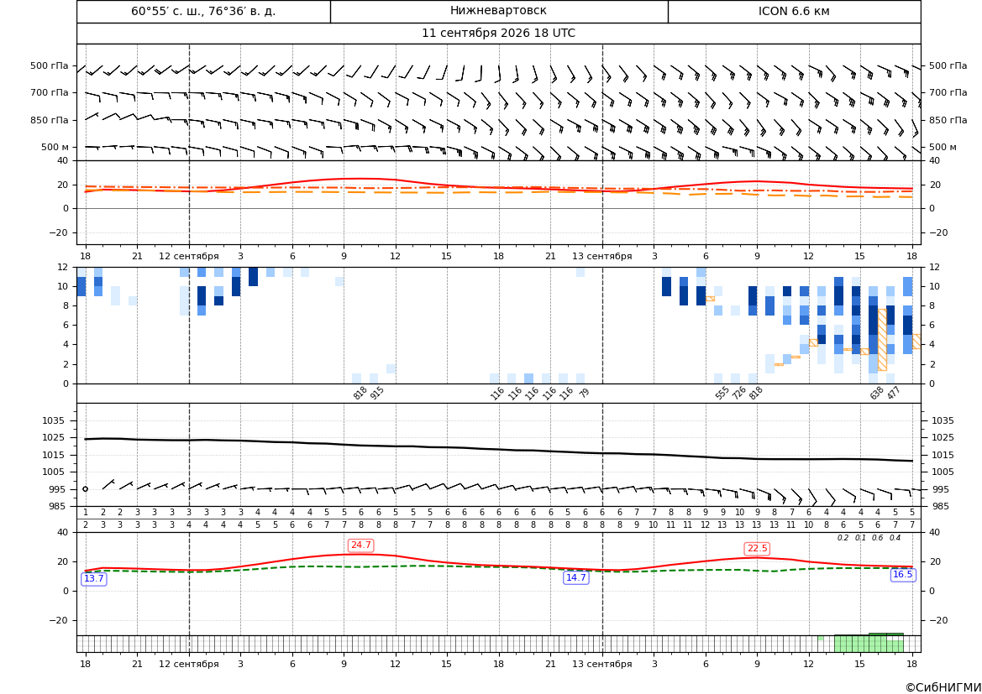Click the tall orange hatched precipitation bar

click(882, 340)
